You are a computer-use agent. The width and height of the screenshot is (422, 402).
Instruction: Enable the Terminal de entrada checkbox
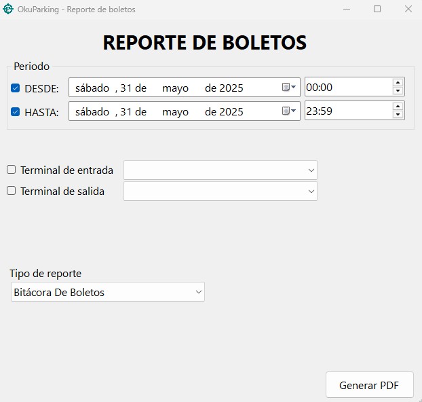click(12, 170)
